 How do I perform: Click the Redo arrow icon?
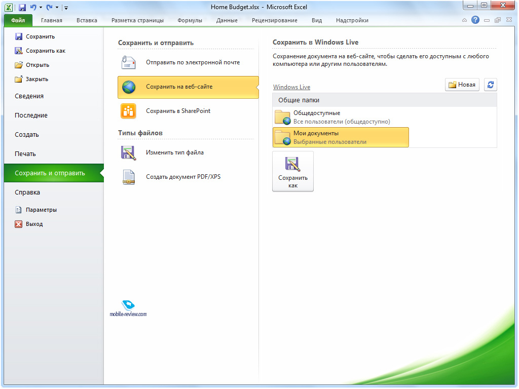(x=50, y=7)
